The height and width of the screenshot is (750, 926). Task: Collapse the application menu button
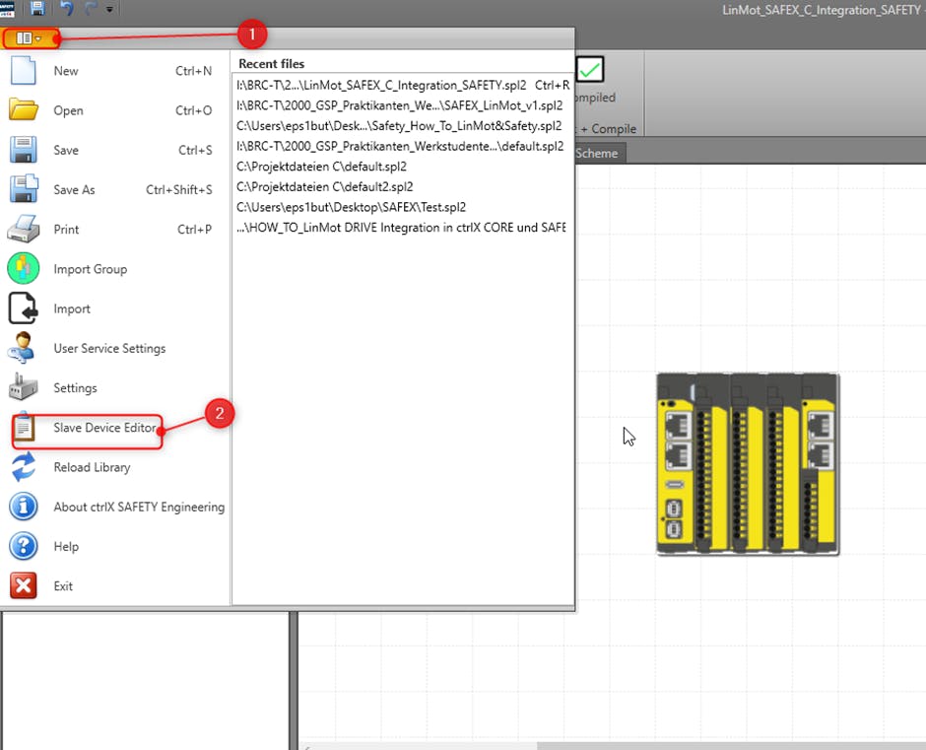click(29, 38)
